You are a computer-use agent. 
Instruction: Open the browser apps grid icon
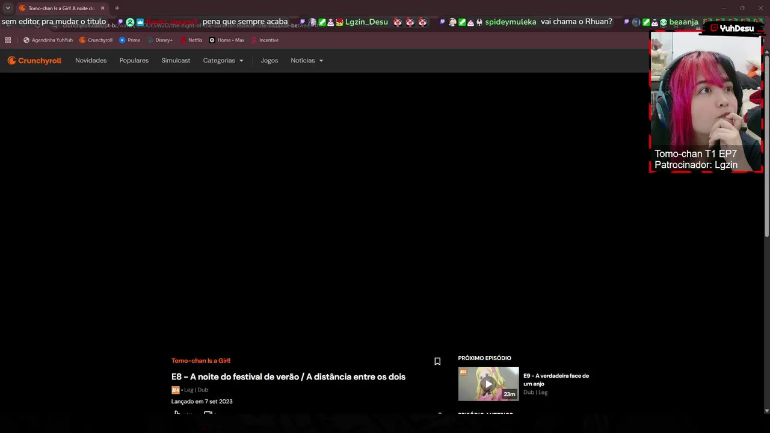[8, 40]
